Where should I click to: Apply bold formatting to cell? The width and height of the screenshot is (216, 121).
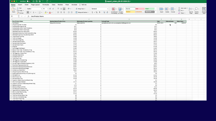(x=28, y=12)
